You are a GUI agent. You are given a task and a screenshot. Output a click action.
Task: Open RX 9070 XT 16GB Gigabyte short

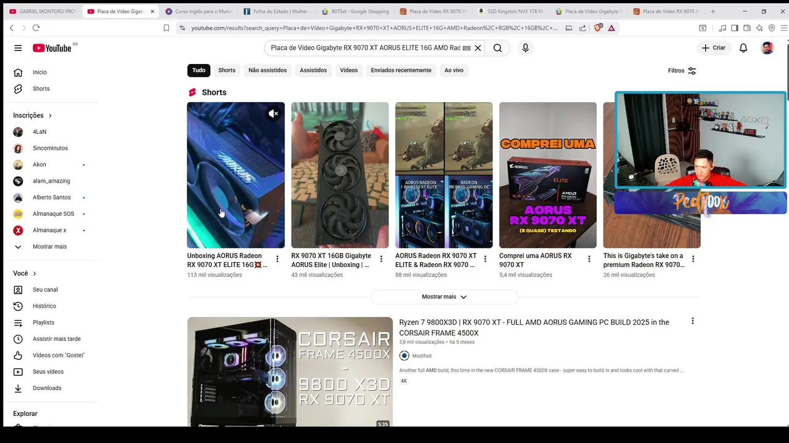click(x=340, y=175)
